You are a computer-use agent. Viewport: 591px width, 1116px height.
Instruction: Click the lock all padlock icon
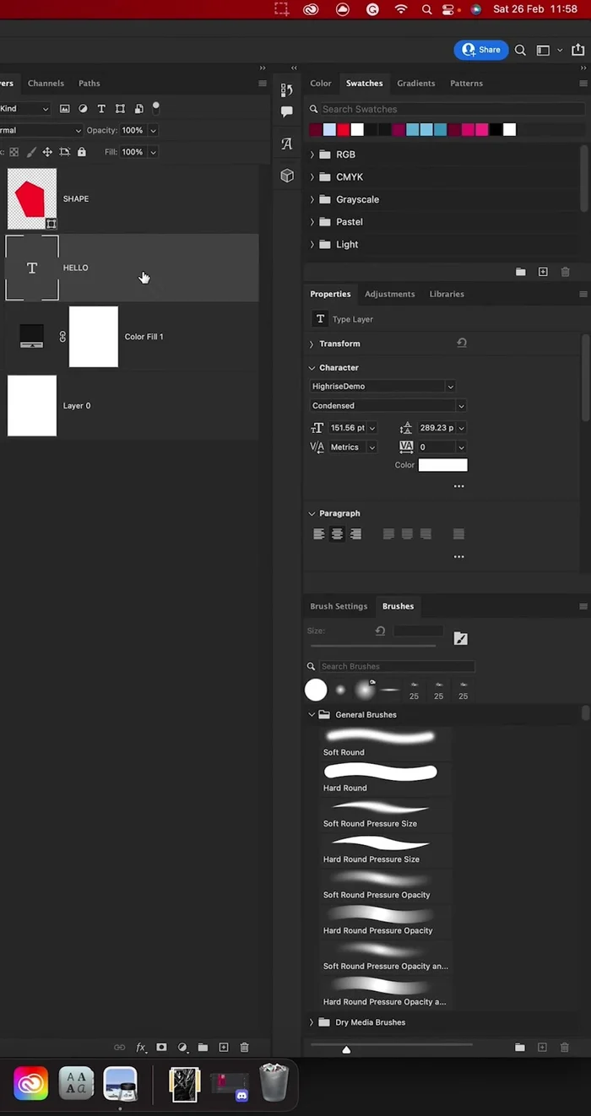point(82,152)
